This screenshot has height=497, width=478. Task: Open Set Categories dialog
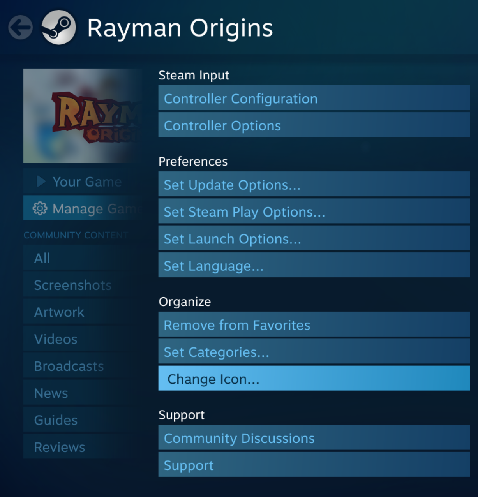(x=314, y=352)
